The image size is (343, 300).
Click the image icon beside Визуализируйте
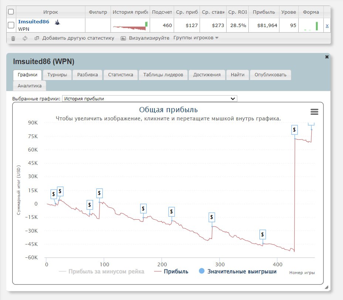point(123,38)
